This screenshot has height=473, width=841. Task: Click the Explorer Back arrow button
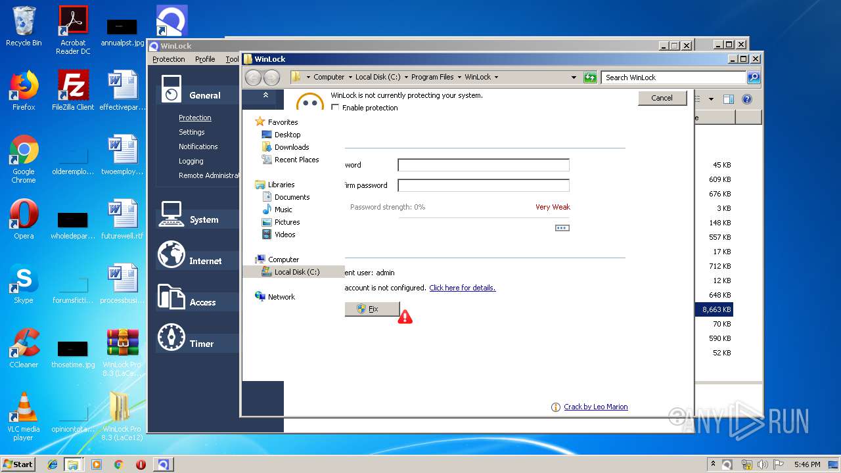[253, 78]
